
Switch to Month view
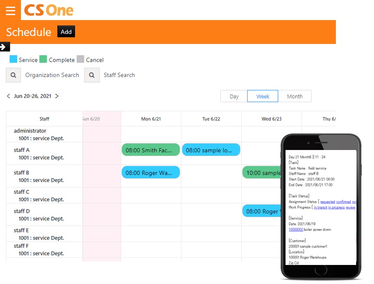point(295,96)
